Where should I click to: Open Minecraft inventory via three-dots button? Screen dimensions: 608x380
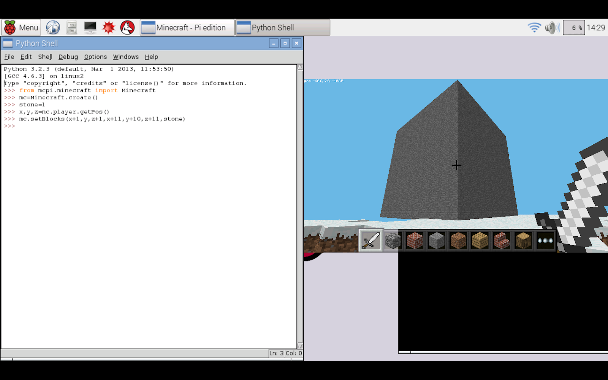click(545, 241)
